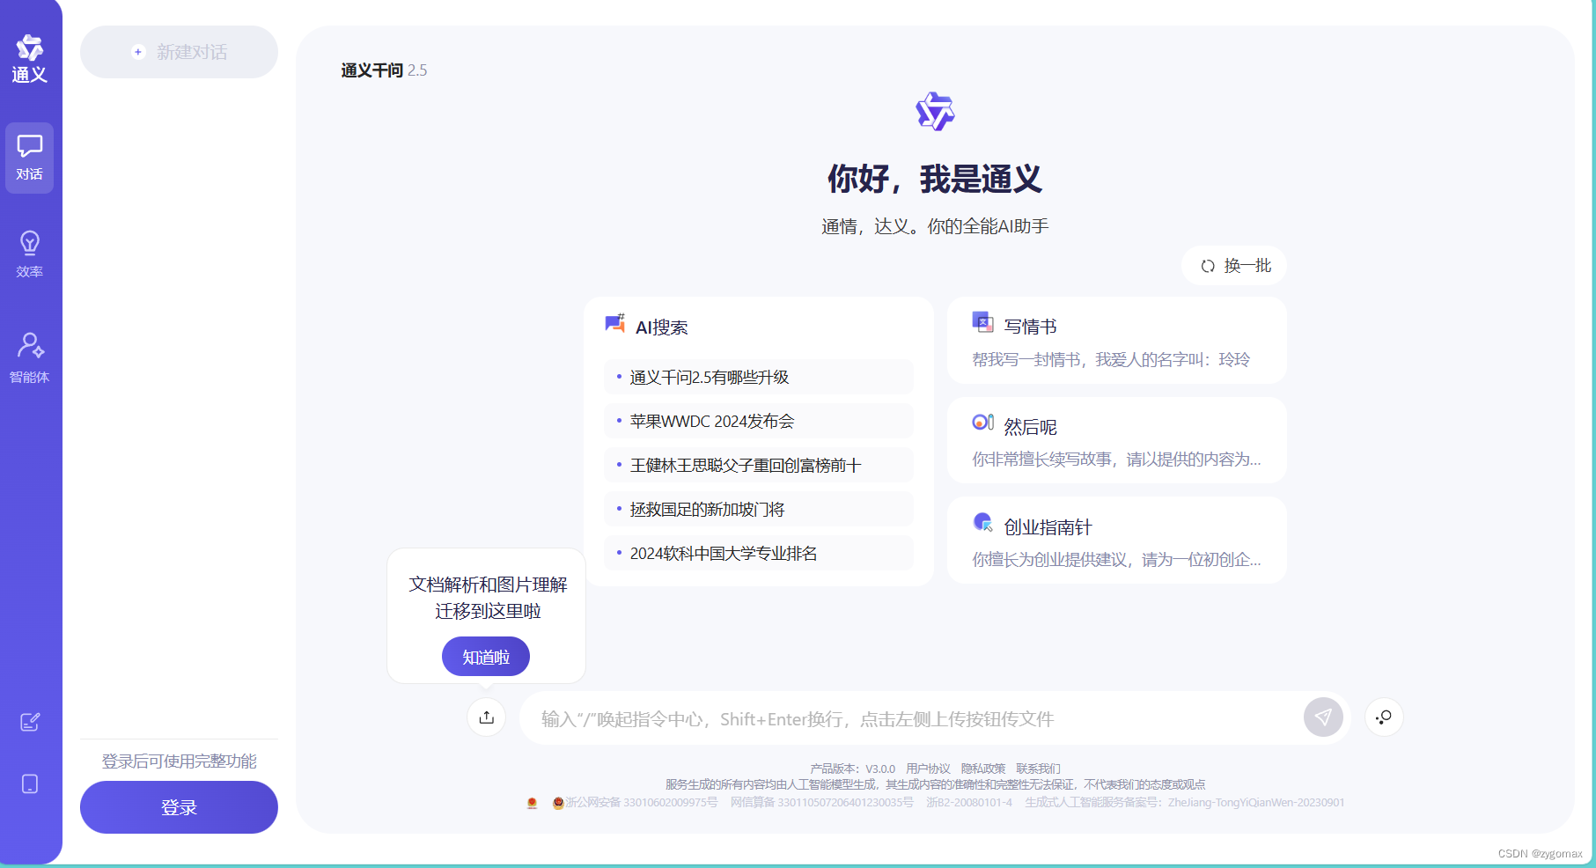Select 2024软科中国大学专业排名 suggestion
This screenshot has width=1596, height=868.
759,553
